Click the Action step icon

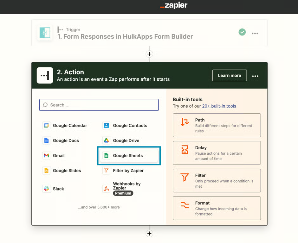(x=45, y=75)
